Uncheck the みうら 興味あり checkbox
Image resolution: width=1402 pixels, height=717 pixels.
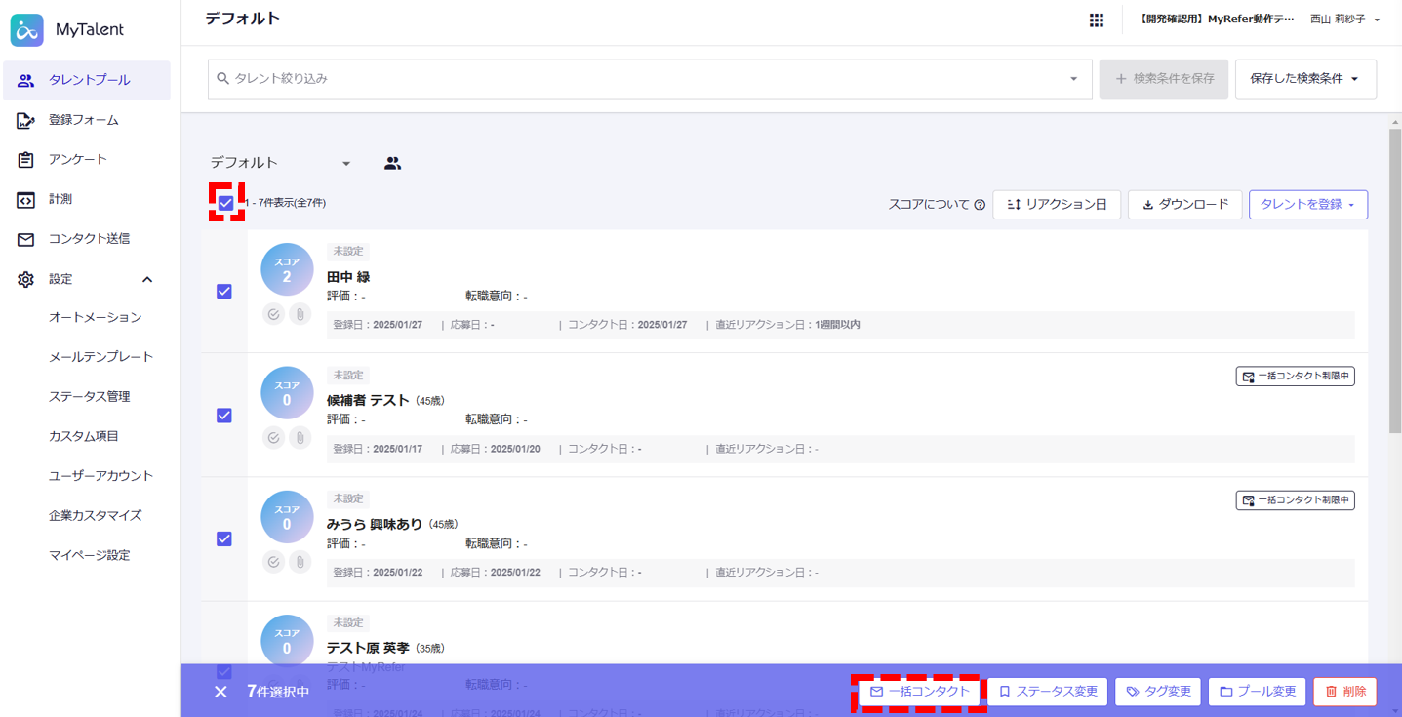click(x=224, y=539)
